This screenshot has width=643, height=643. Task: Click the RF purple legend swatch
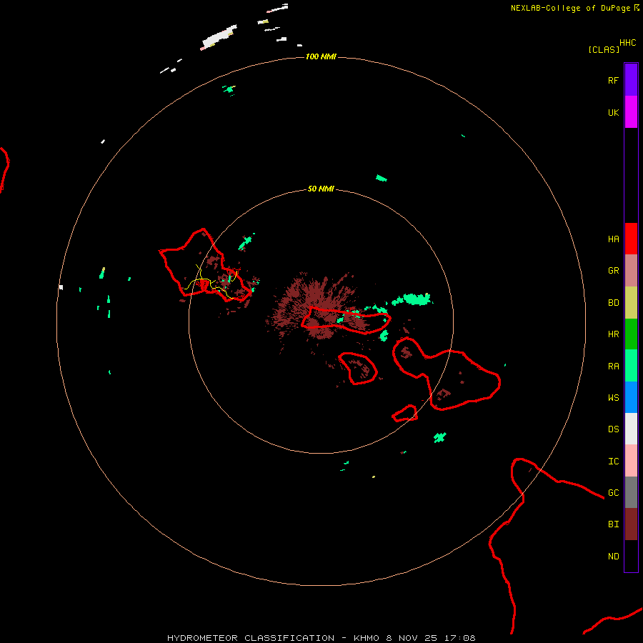631,80
